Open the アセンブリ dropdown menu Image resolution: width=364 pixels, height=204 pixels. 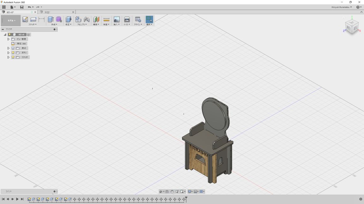coord(82,24)
